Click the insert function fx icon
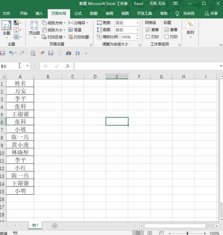 (x=68, y=66)
